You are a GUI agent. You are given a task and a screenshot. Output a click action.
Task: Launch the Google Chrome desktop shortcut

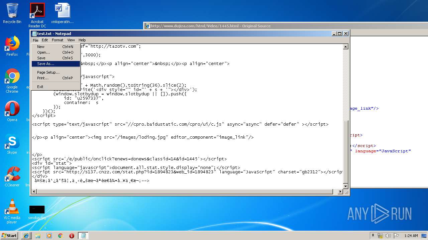pos(12,81)
